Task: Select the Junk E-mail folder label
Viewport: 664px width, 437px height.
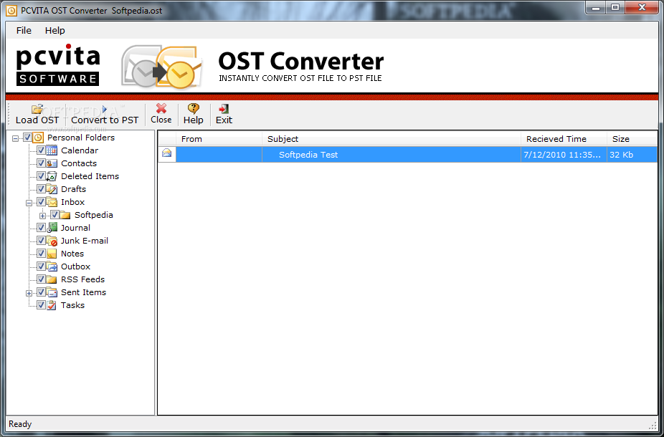Action: 85,241
